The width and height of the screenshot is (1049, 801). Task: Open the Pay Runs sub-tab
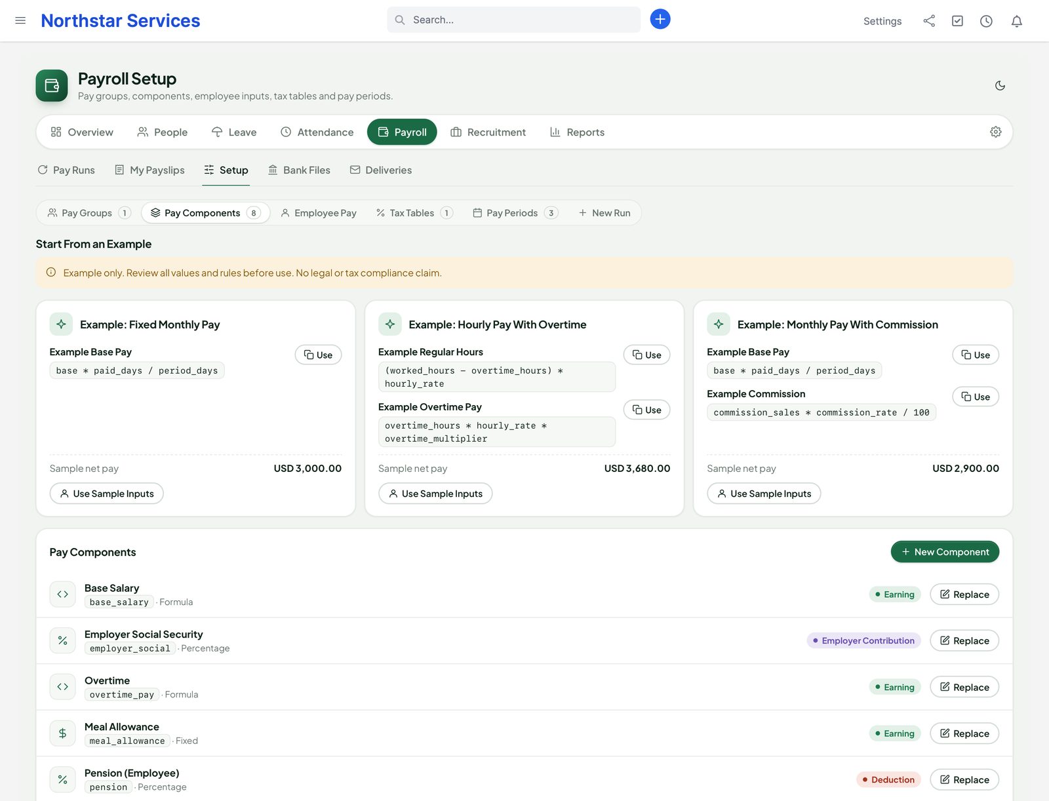pyautogui.click(x=66, y=170)
